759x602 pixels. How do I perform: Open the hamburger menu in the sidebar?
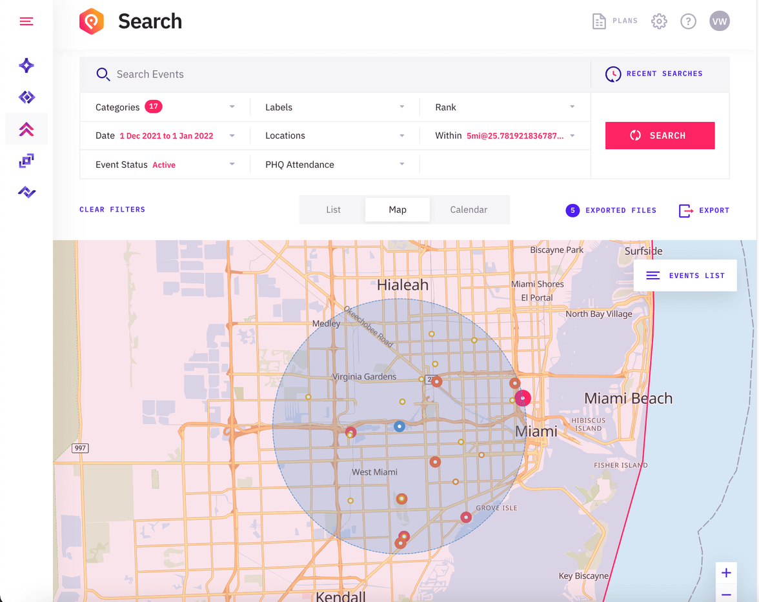26,21
